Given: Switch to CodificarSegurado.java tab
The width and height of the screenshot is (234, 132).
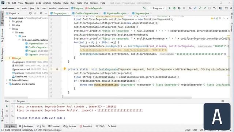Looking at the screenshot, I should click(x=87, y=13).
